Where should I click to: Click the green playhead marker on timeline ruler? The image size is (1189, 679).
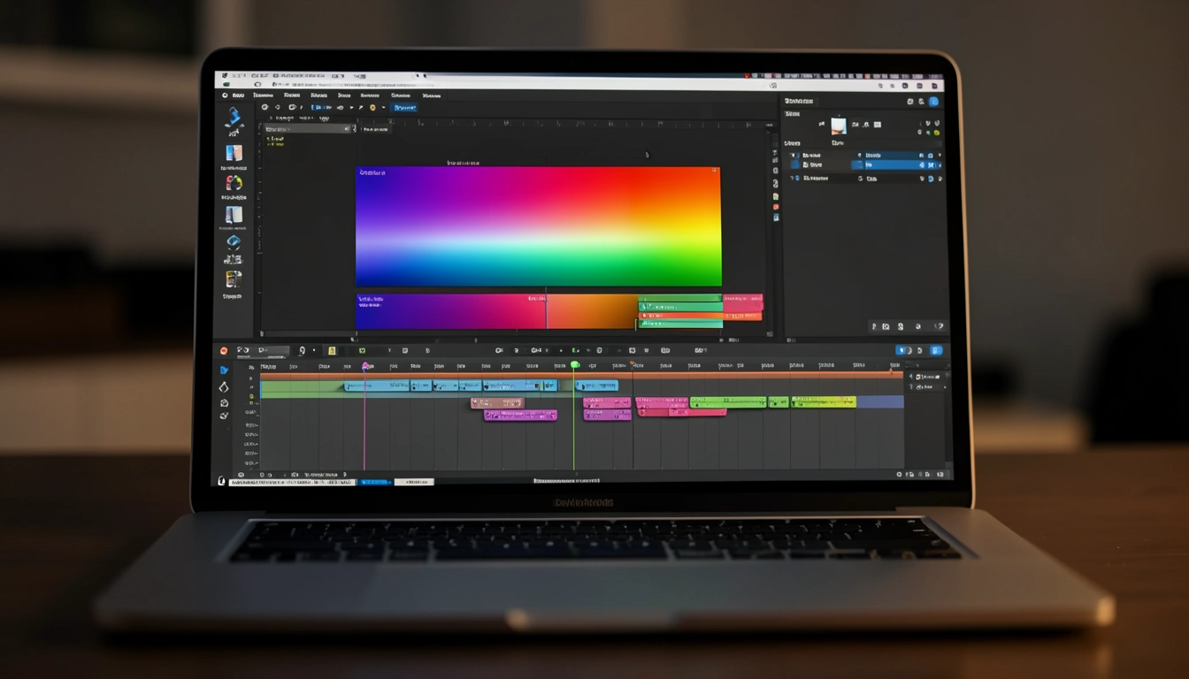coord(574,364)
